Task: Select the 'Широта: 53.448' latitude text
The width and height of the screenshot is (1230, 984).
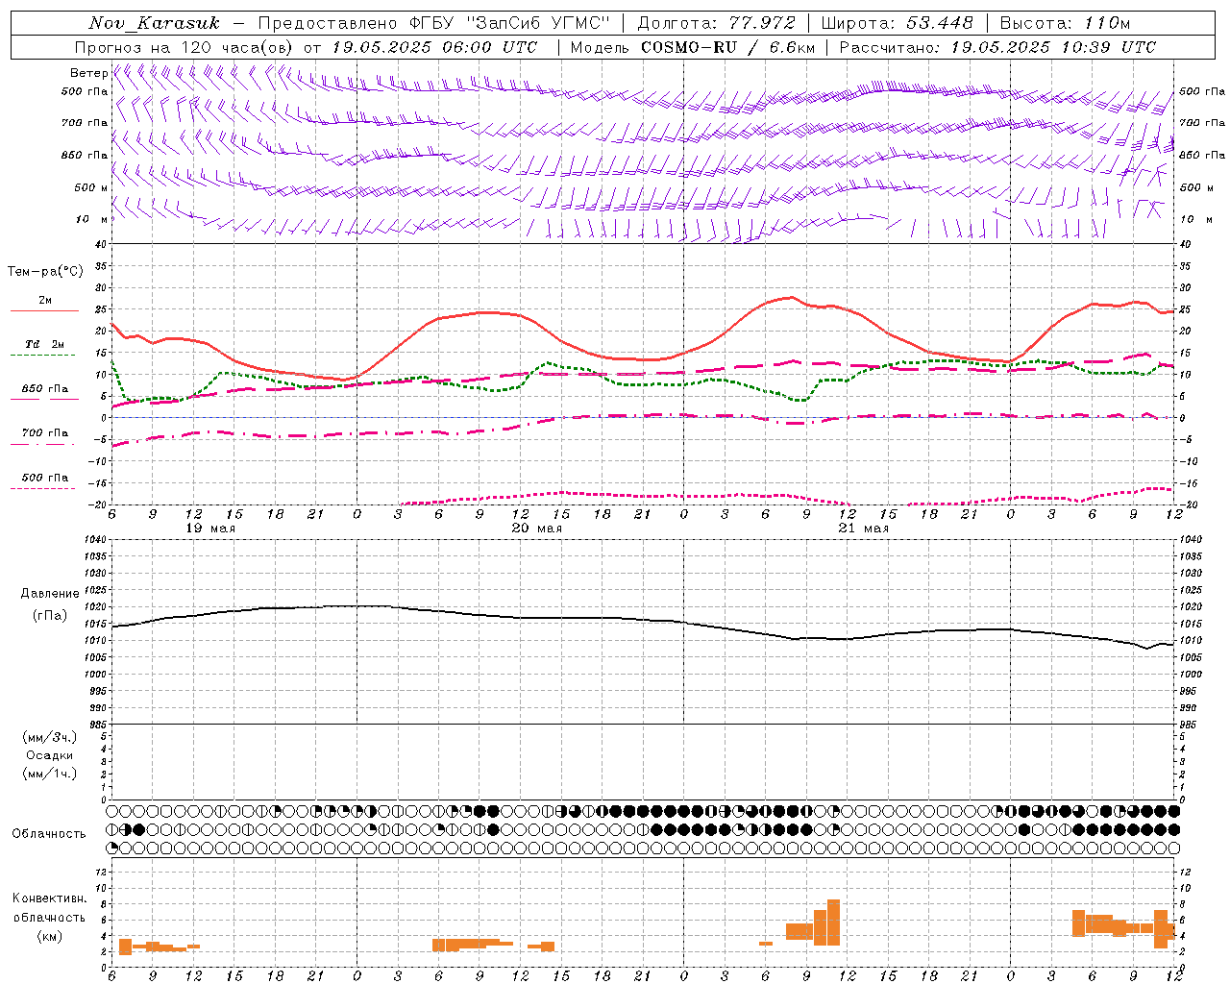Action: pyautogui.click(x=897, y=23)
